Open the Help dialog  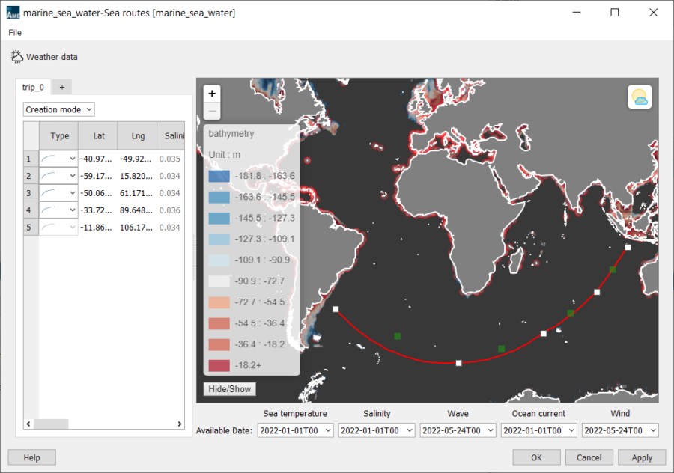(31, 457)
